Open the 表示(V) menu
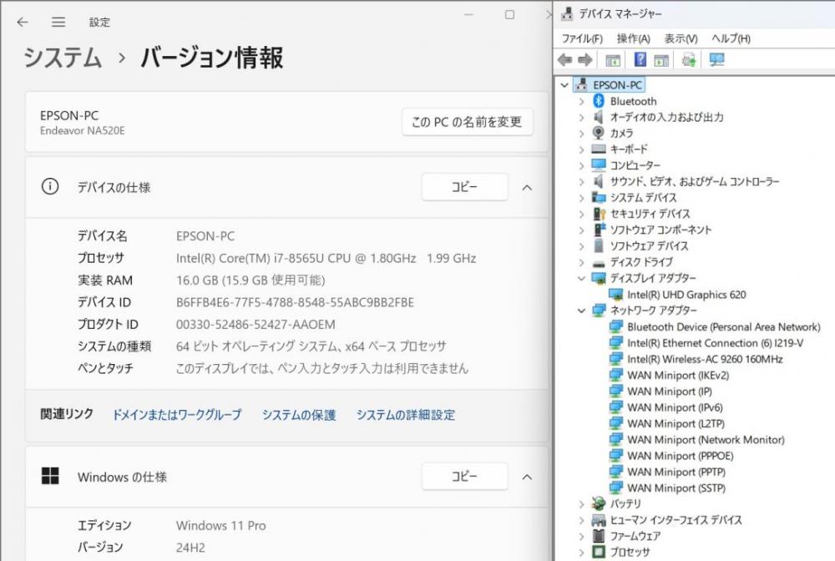 pyautogui.click(x=681, y=38)
